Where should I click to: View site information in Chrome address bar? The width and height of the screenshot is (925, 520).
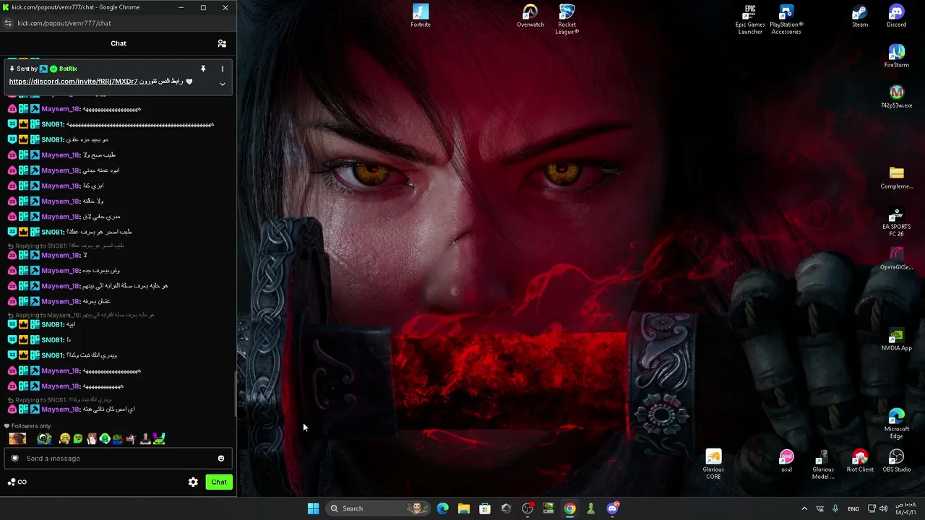coord(8,23)
